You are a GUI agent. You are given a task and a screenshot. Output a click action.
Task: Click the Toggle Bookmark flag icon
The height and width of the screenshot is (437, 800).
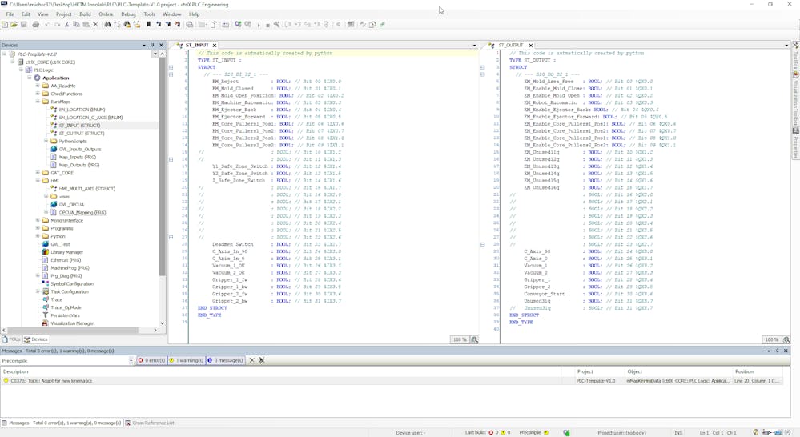pyautogui.click(x=149, y=25)
